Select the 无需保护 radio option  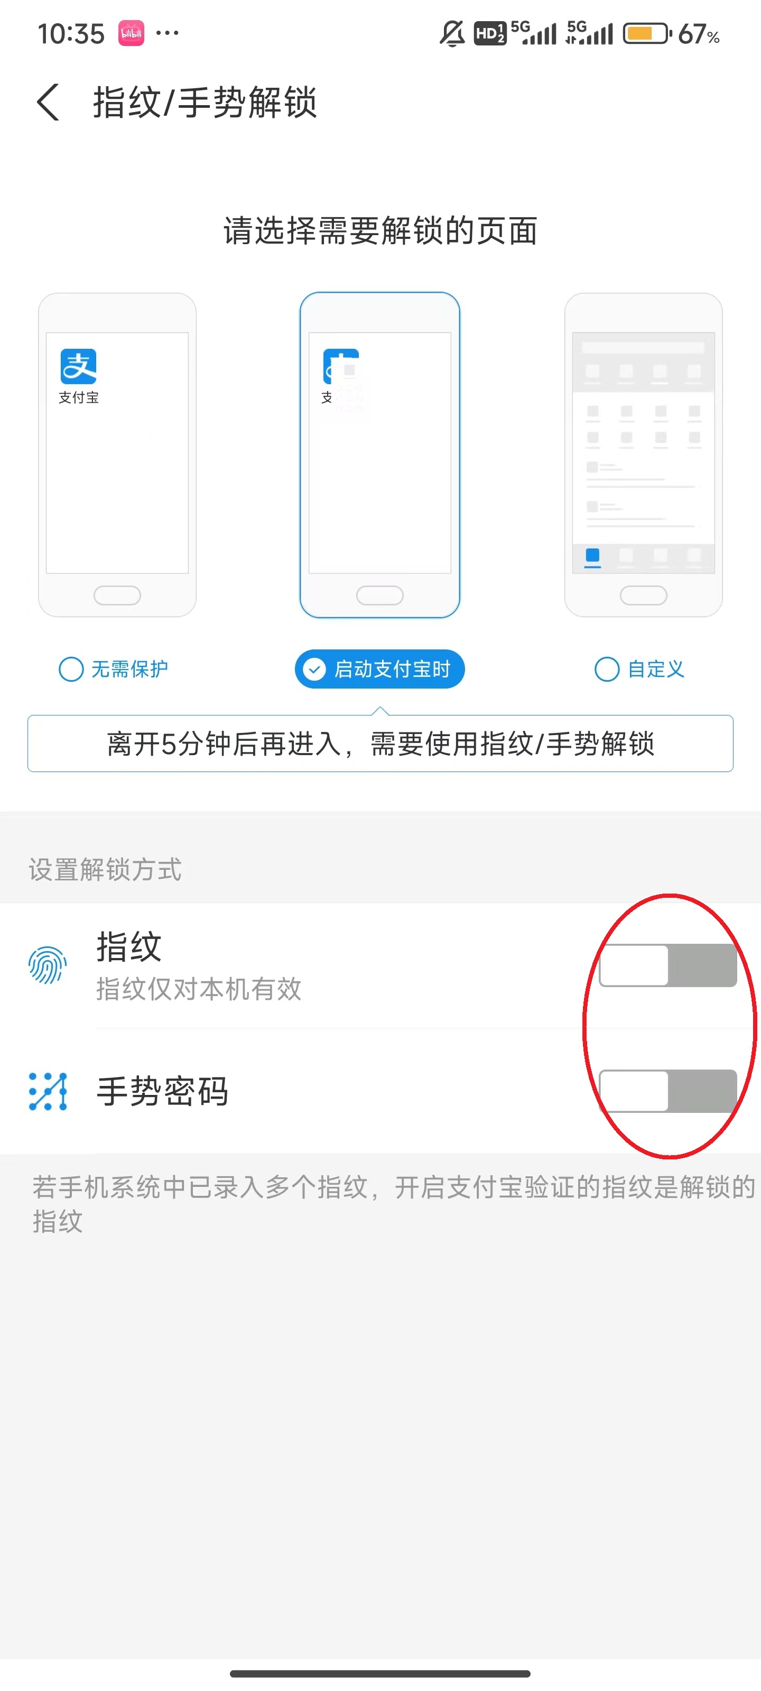click(x=114, y=669)
